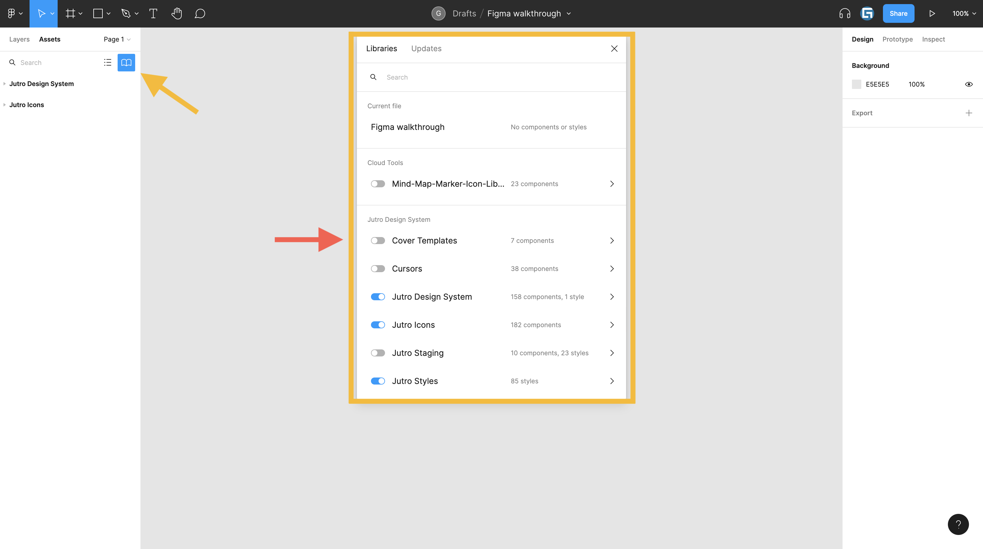Click the headphones audio icon
This screenshot has height=549, width=983.
[845, 14]
